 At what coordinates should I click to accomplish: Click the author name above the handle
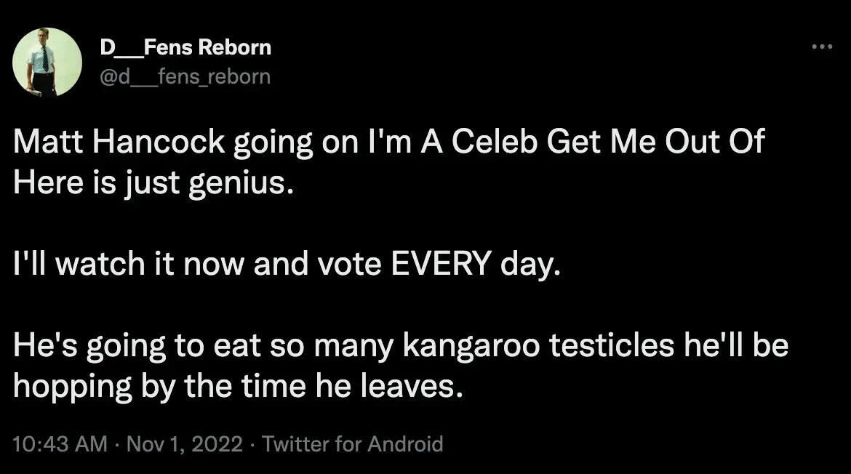point(184,47)
